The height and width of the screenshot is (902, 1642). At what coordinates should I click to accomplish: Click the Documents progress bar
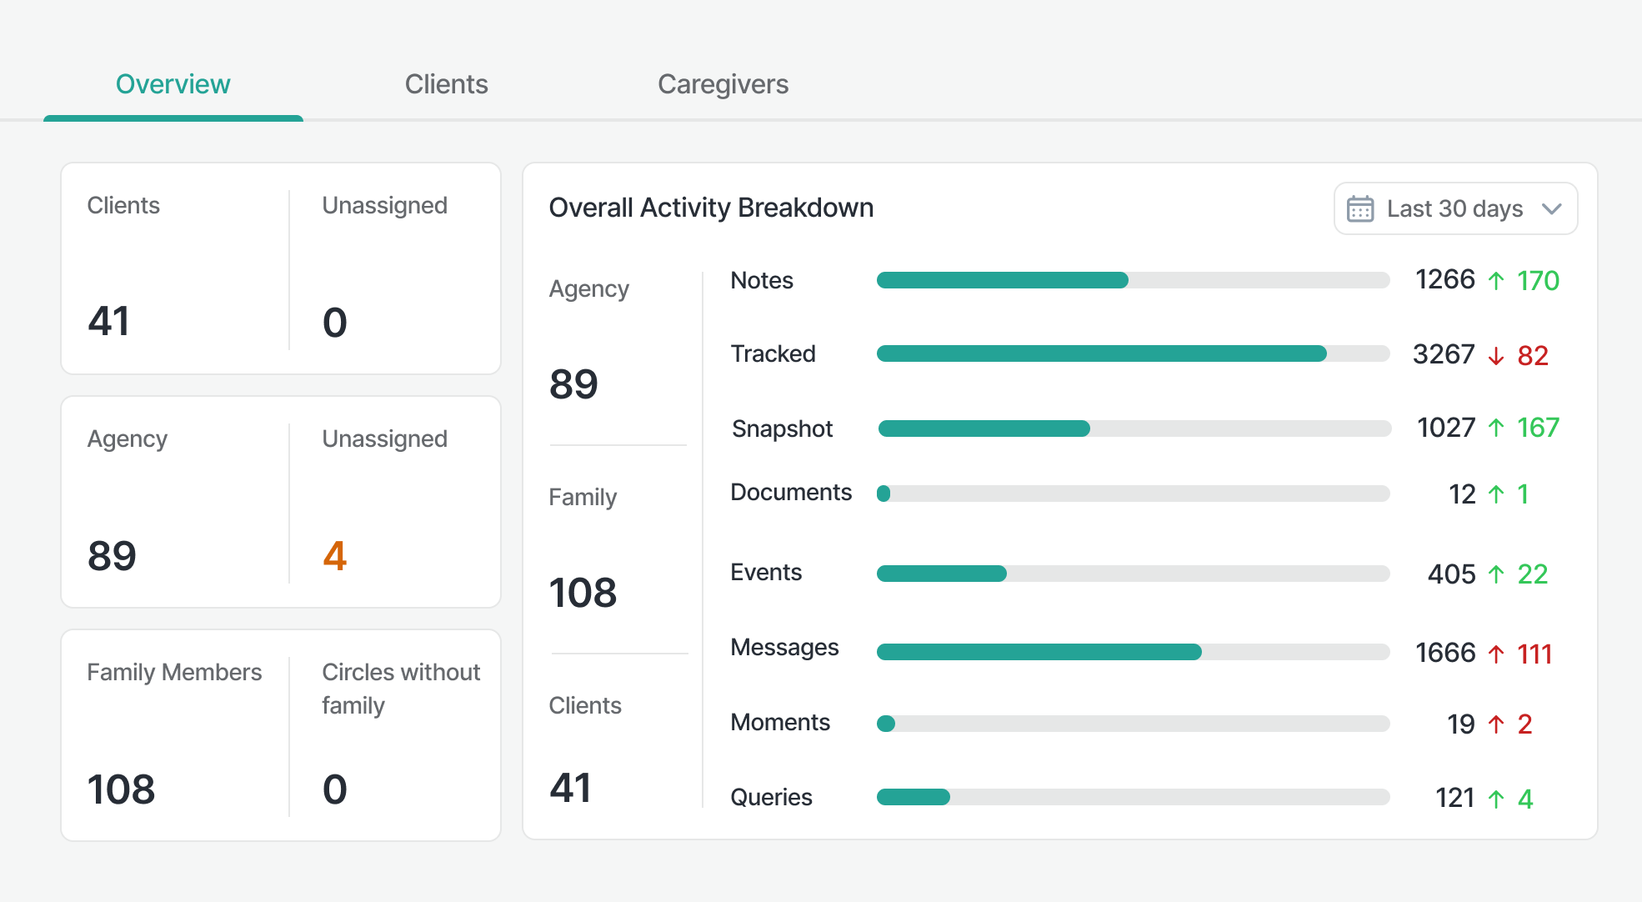point(1134,494)
